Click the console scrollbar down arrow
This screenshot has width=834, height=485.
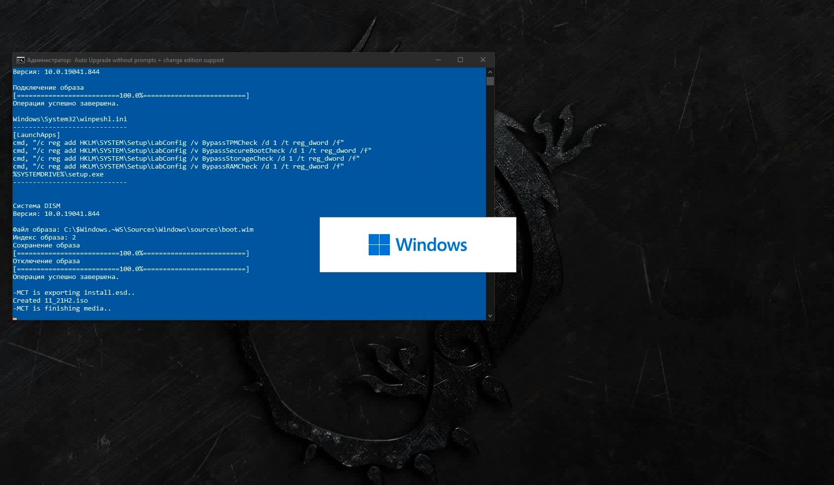[x=490, y=316]
